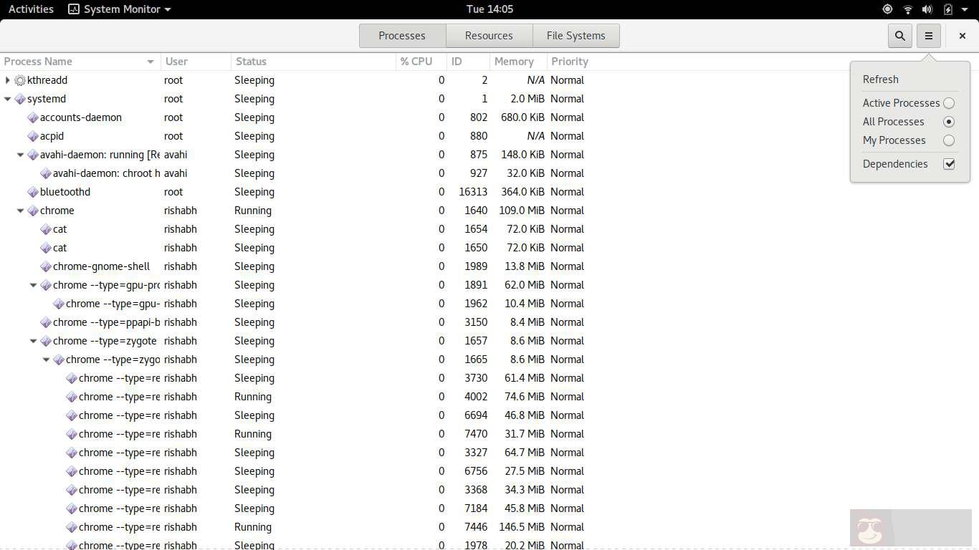
Task: Click the search magnifier icon button
Action: 899,36
